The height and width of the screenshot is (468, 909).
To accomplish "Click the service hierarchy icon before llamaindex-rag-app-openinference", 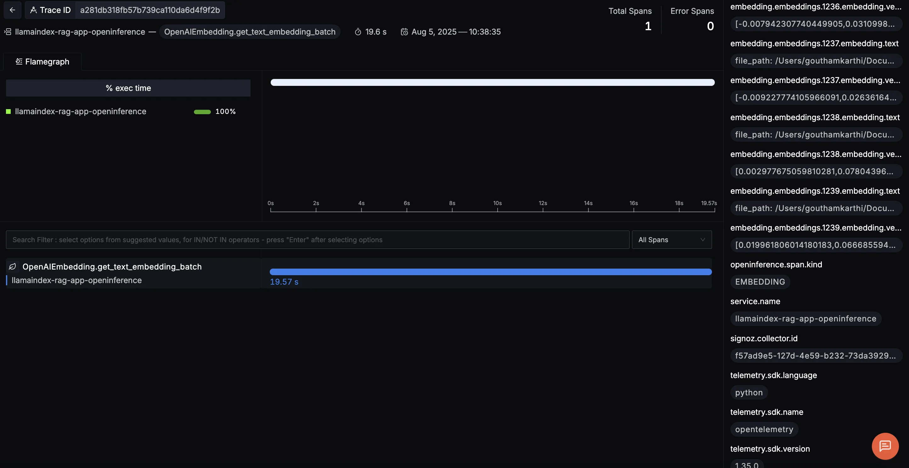I will [x=8, y=32].
